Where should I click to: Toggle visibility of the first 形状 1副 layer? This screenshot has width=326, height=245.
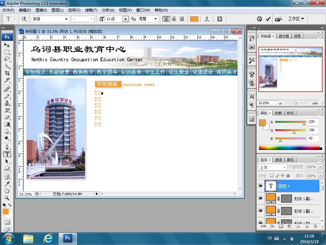[260, 198]
